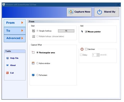Click the multiple hotkeys grid icon

(33, 36)
